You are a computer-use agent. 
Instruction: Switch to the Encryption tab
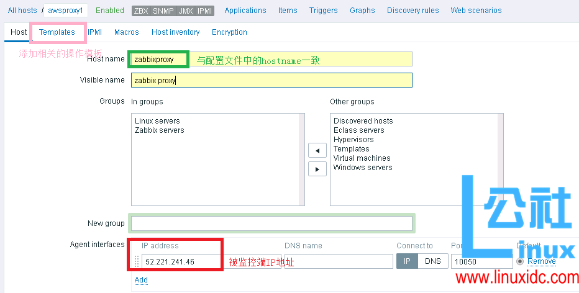229,32
